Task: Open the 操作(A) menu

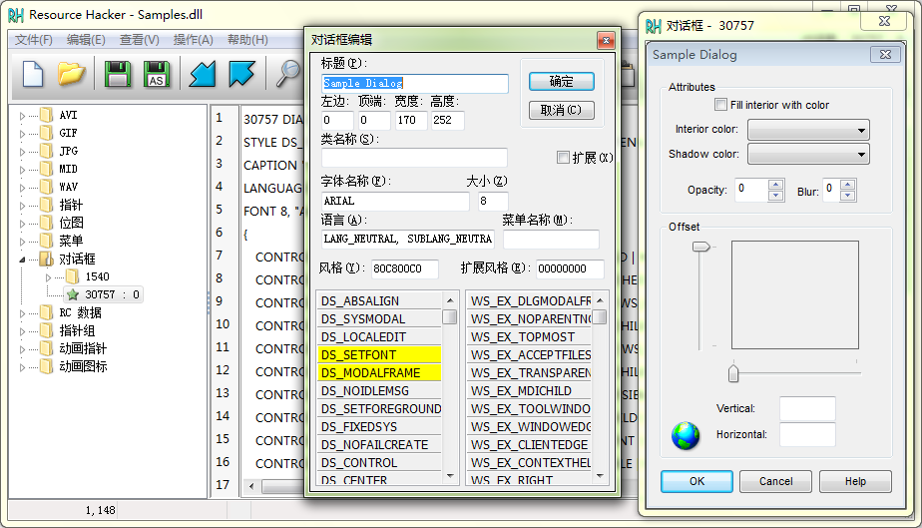Action: (193, 40)
